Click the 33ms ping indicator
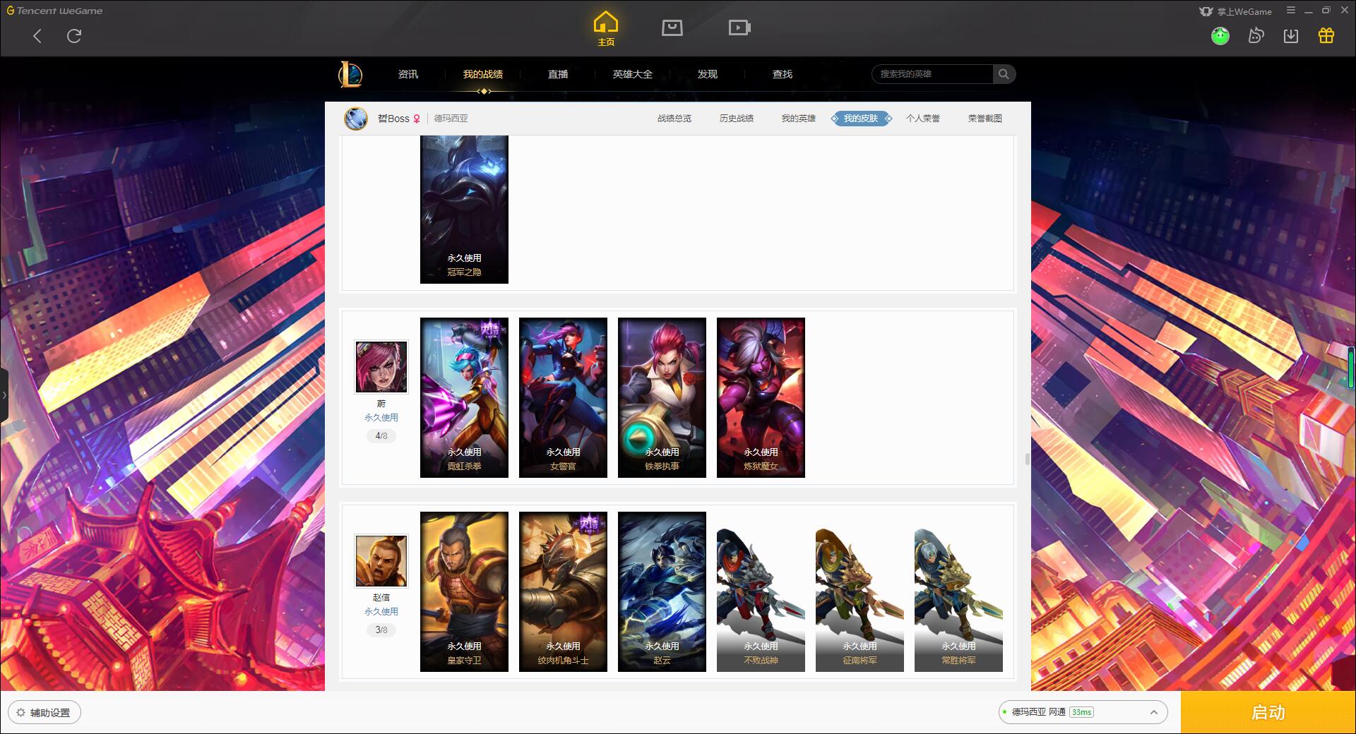 1081,712
